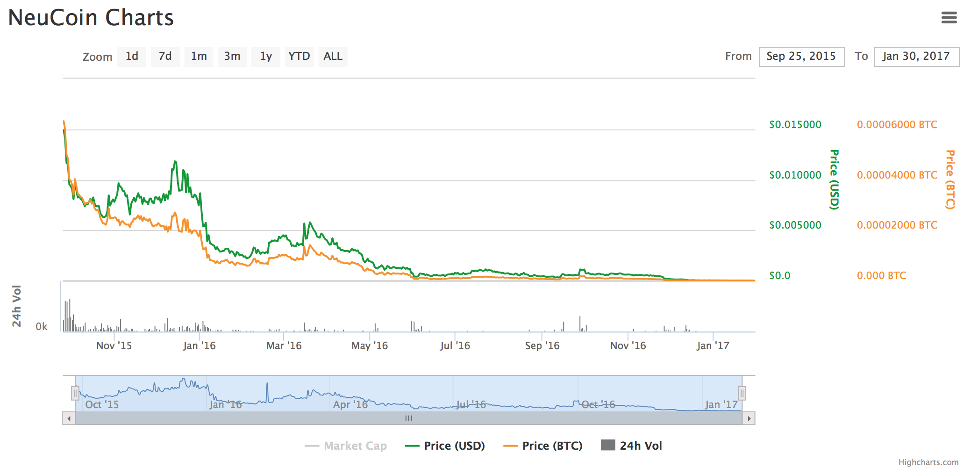Click the 0.00006000 BTC axis label
970x474 pixels.
897,124
